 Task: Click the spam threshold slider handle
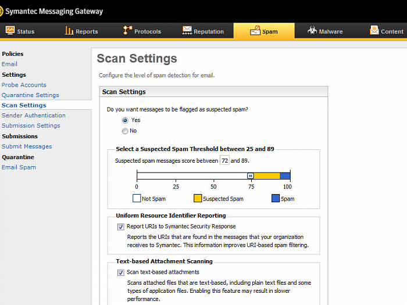251,175
